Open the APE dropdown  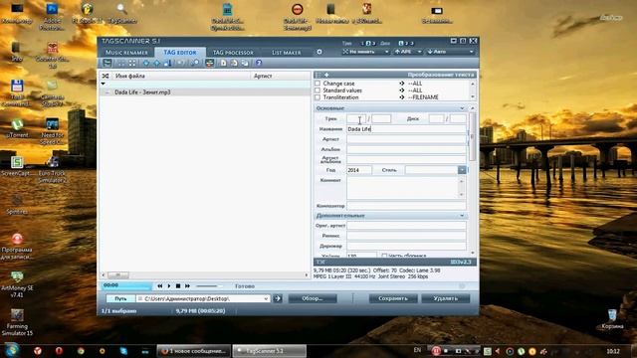(x=408, y=52)
